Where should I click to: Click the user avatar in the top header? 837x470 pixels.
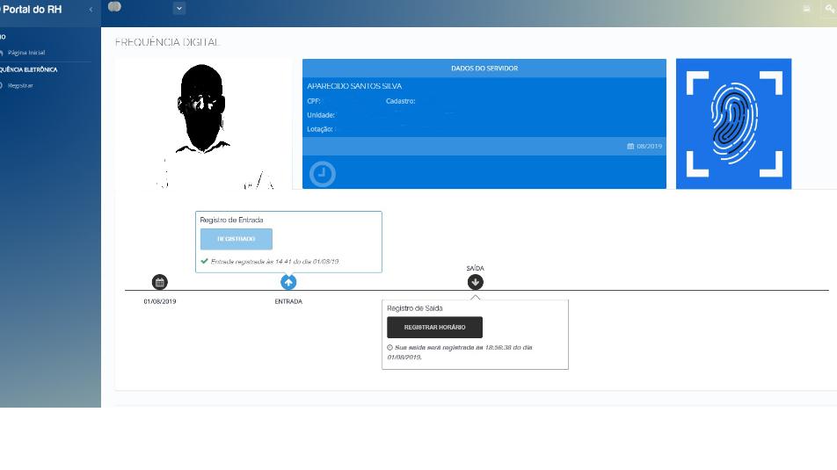[x=114, y=7]
